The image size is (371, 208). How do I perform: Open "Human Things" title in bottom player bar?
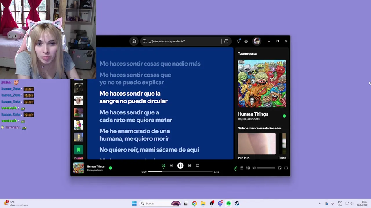(x=96, y=166)
